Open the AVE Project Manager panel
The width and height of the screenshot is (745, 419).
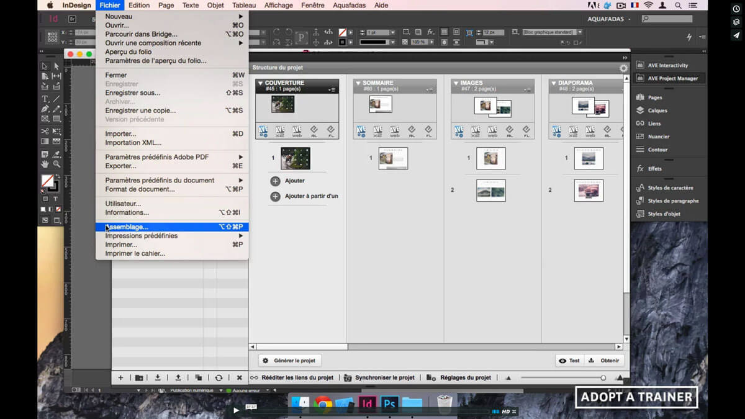click(x=672, y=78)
